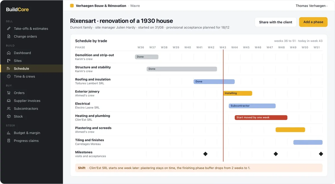Click the milestone diamond near W42
This screenshot has width=335, height=184.
coord(205,154)
